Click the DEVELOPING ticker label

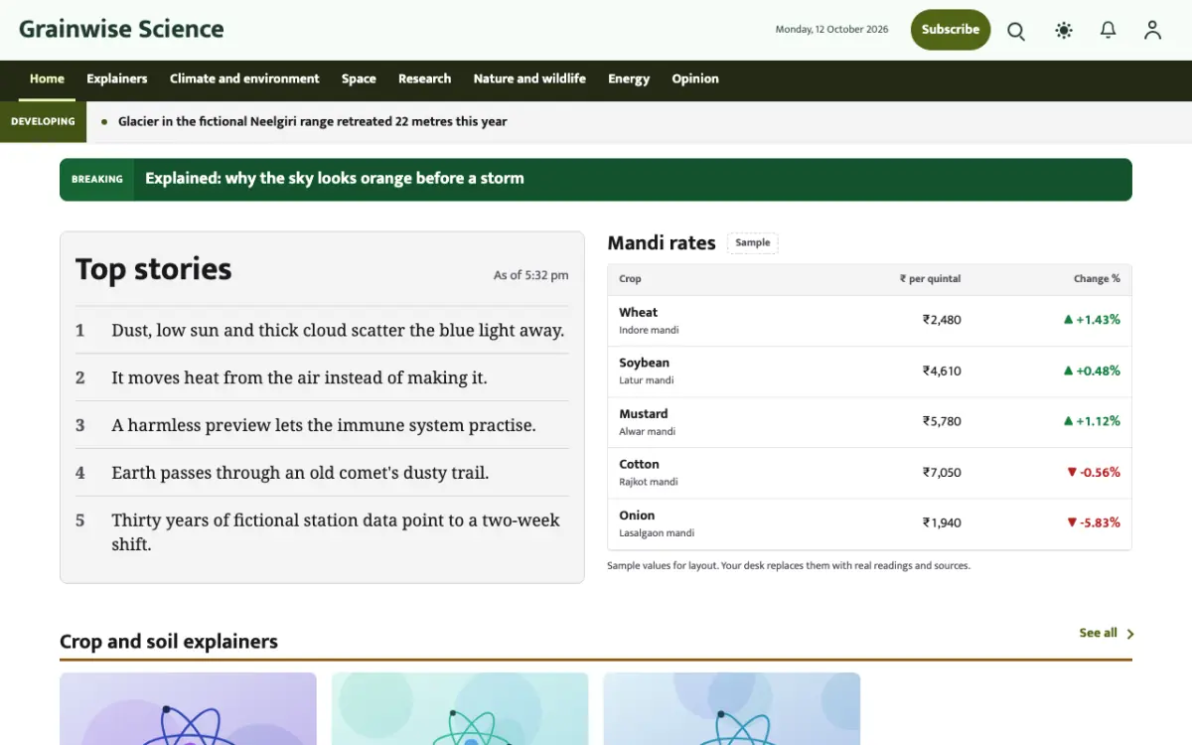[43, 122]
